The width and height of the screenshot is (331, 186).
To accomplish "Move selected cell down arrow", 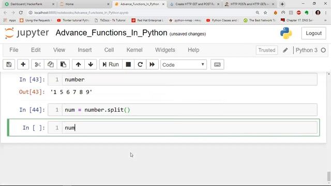I will (91, 65).
